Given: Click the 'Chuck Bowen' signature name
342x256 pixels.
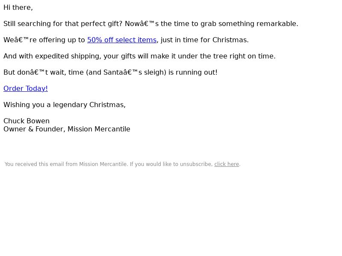Looking at the screenshot, I should tap(27, 121).
